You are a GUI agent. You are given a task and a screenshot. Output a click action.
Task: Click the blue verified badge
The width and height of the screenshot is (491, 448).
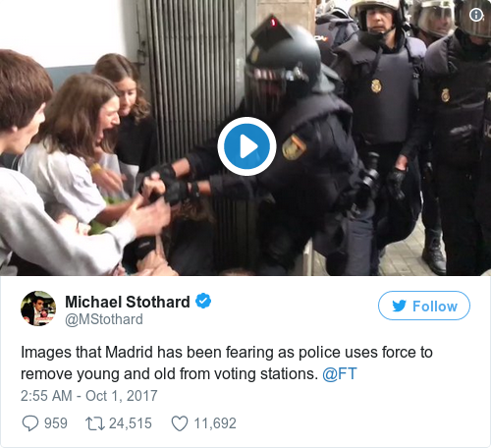click(x=203, y=301)
